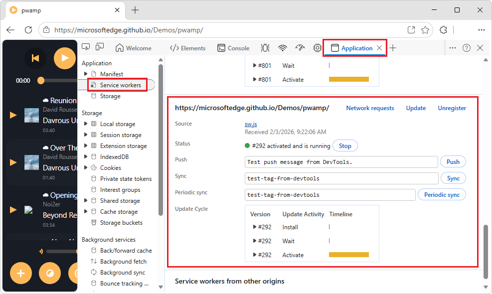492x294 pixels.
Task: Expand Cache storage tree node
Action: (86, 212)
